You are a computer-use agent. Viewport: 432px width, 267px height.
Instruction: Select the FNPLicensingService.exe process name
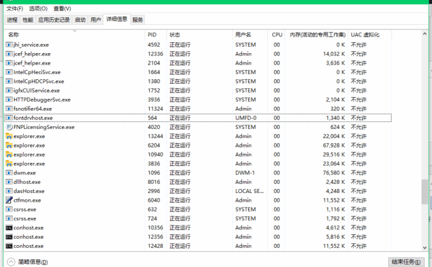pyautogui.click(x=44, y=127)
